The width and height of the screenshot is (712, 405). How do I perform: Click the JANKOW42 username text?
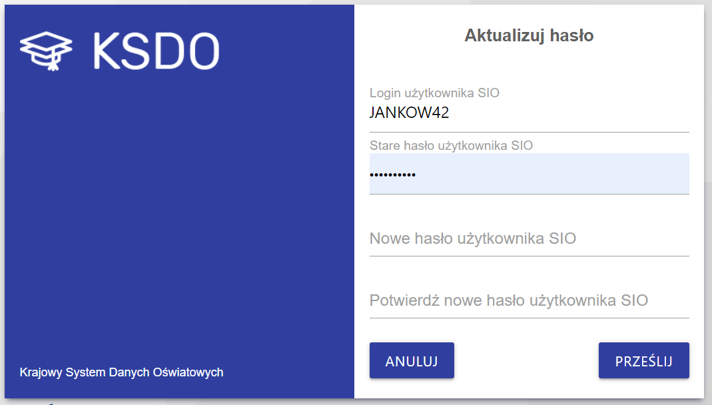(x=409, y=113)
